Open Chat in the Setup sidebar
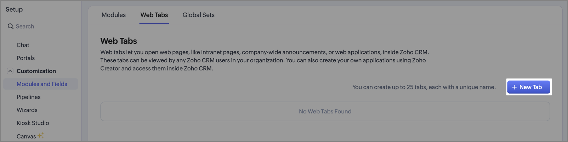Image resolution: width=568 pixels, height=142 pixels. (23, 45)
